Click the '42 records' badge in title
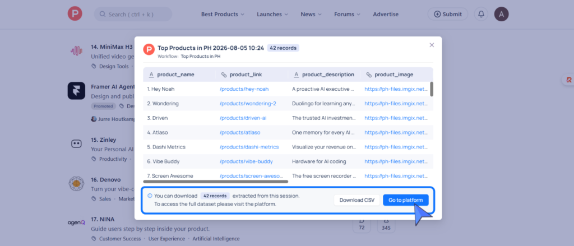The width and height of the screenshot is (574, 246). point(283,48)
